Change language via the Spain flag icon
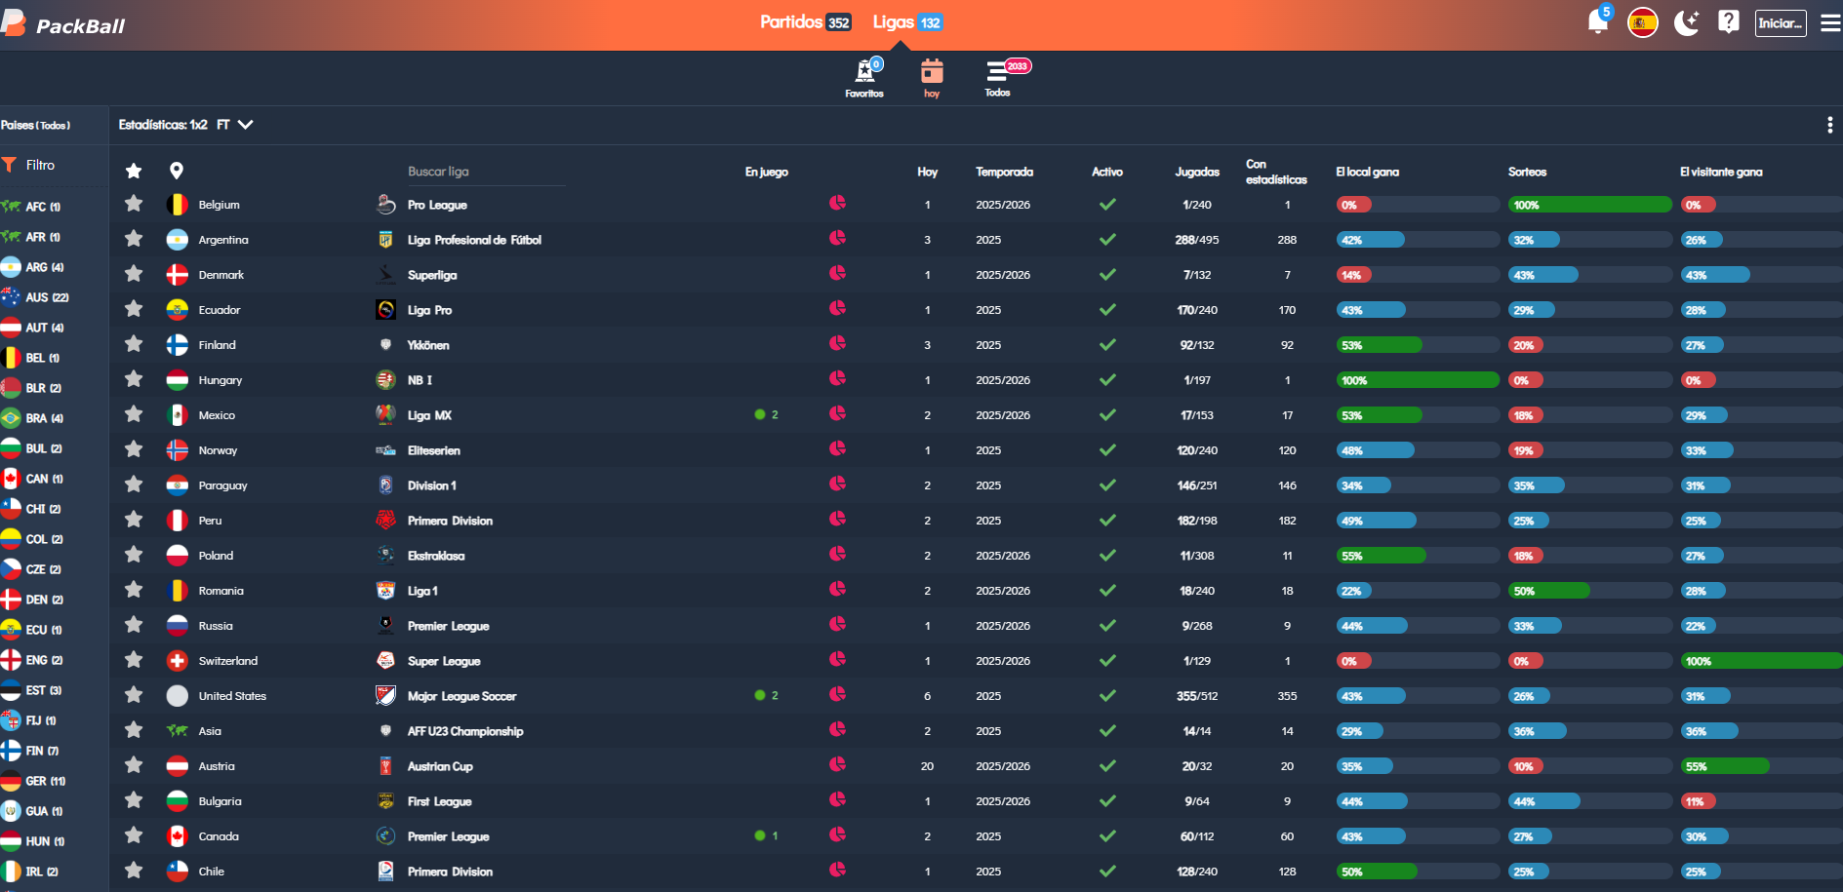This screenshot has width=1843, height=892. [1643, 21]
